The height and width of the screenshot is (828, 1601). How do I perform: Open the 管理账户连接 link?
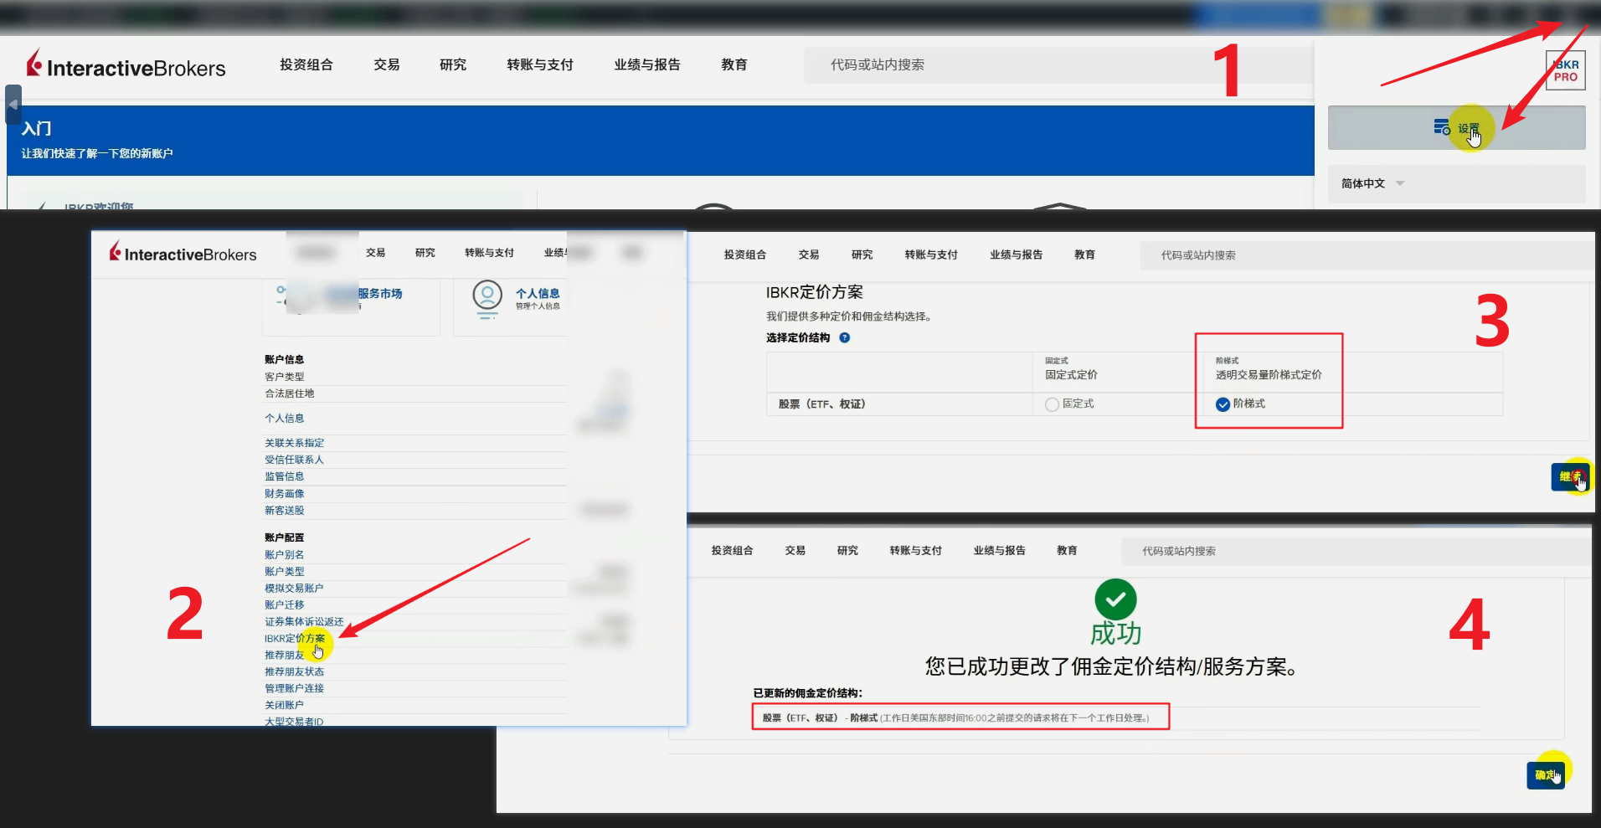(294, 688)
